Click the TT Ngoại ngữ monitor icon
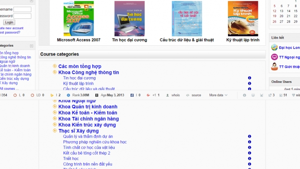The width and height of the screenshot is (300, 169). click(274, 57)
